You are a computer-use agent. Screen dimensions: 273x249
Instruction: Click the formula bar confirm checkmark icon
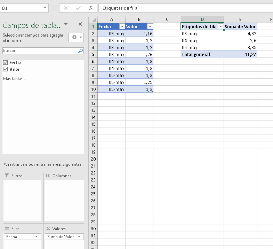click(78, 8)
